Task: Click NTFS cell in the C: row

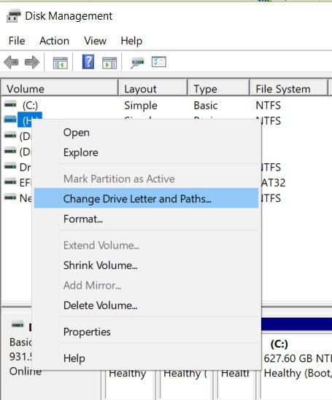Action: pos(269,106)
